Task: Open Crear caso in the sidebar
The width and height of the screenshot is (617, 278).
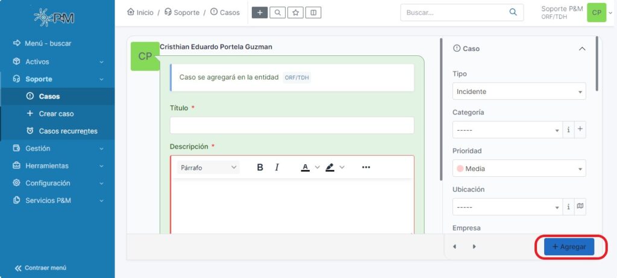Action: point(56,114)
